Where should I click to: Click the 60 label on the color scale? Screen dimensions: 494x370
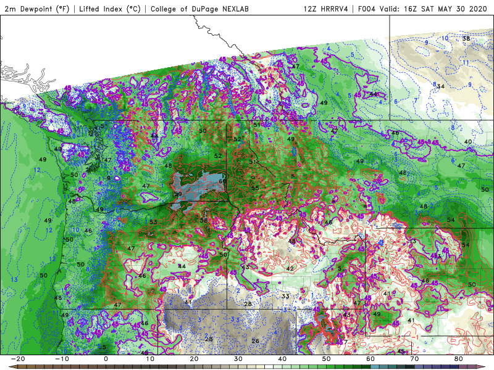coord(371,359)
